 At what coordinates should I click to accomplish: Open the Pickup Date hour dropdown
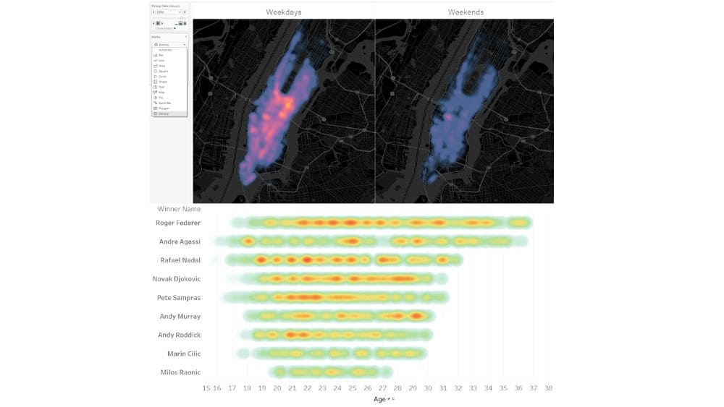pyautogui.click(x=168, y=12)
